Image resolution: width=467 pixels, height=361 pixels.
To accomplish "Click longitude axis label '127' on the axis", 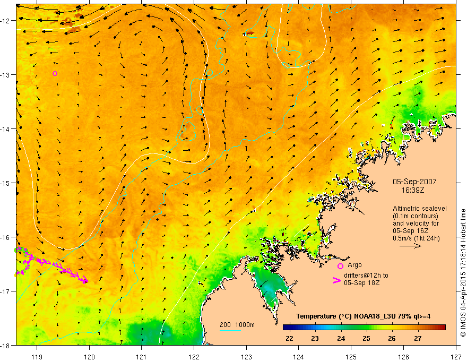I will point(456,357).
